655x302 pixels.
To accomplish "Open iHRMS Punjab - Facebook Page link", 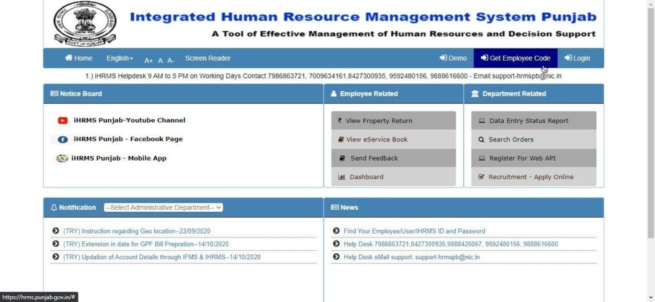I will [x=128, y=139].
